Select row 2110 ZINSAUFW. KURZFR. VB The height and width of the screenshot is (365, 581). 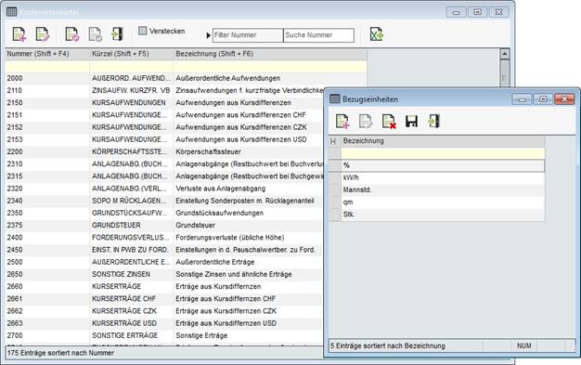164,90
